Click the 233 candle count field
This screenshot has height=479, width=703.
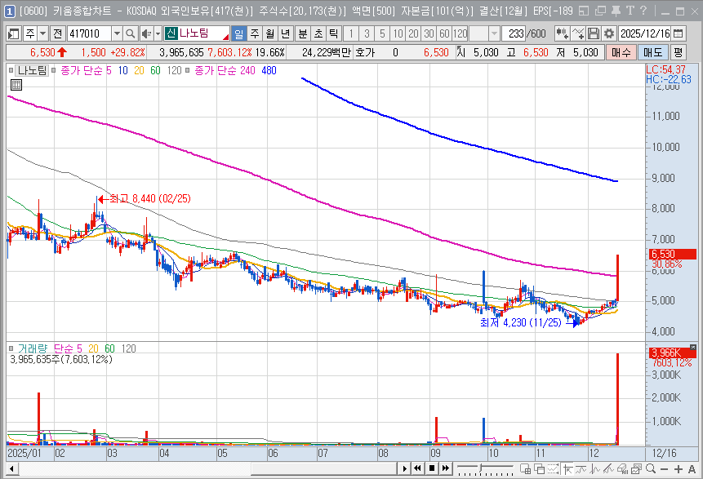tap(514, 33)
